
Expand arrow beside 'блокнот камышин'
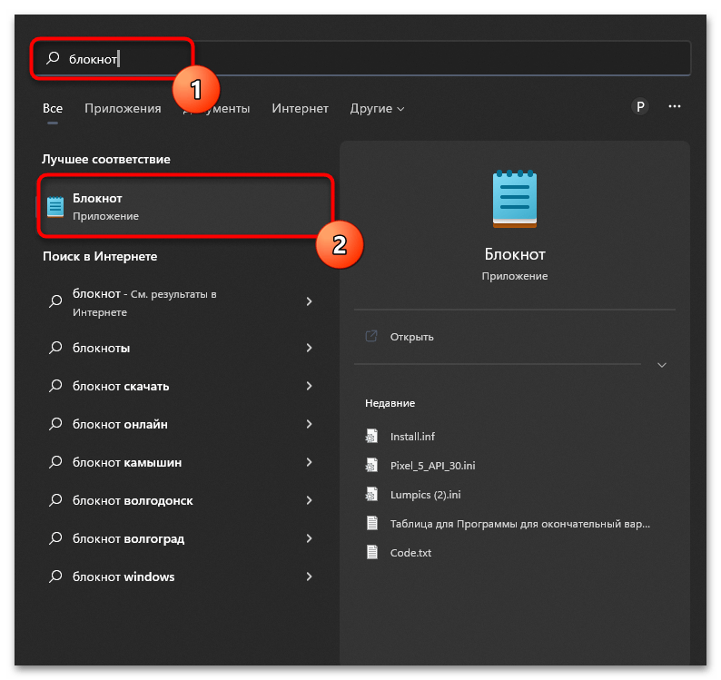pyautogui.click(x=309, y=462)
